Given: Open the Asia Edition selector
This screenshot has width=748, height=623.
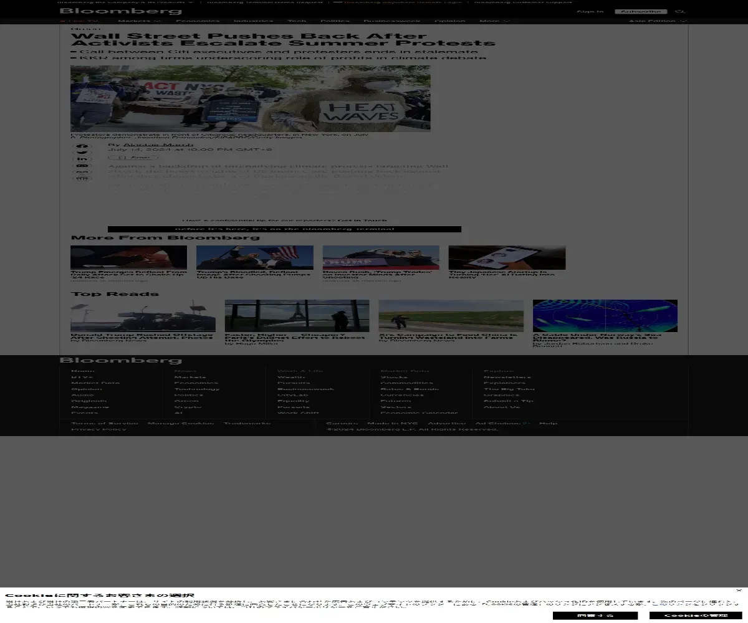Looking at the screenshot, I should pyautogui.click(x=658, y=21).
